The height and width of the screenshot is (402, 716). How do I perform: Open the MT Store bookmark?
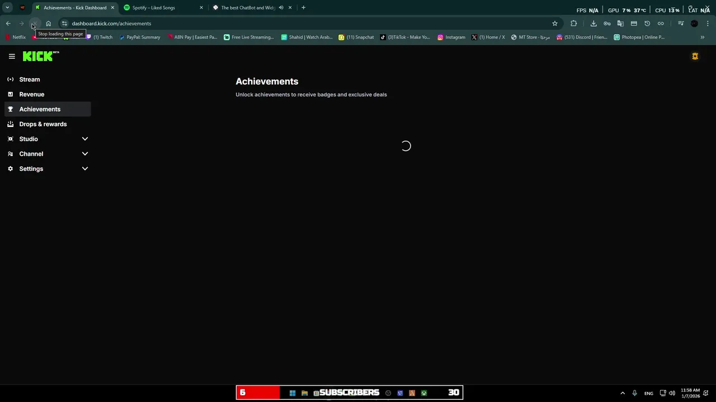point(530,37)
